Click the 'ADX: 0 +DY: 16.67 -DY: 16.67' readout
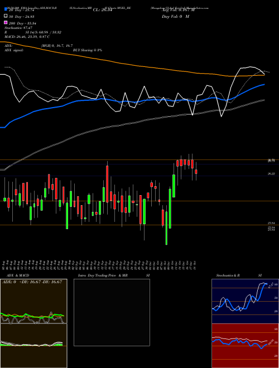Screen dimensions: 279x368 tap(32, 282)
